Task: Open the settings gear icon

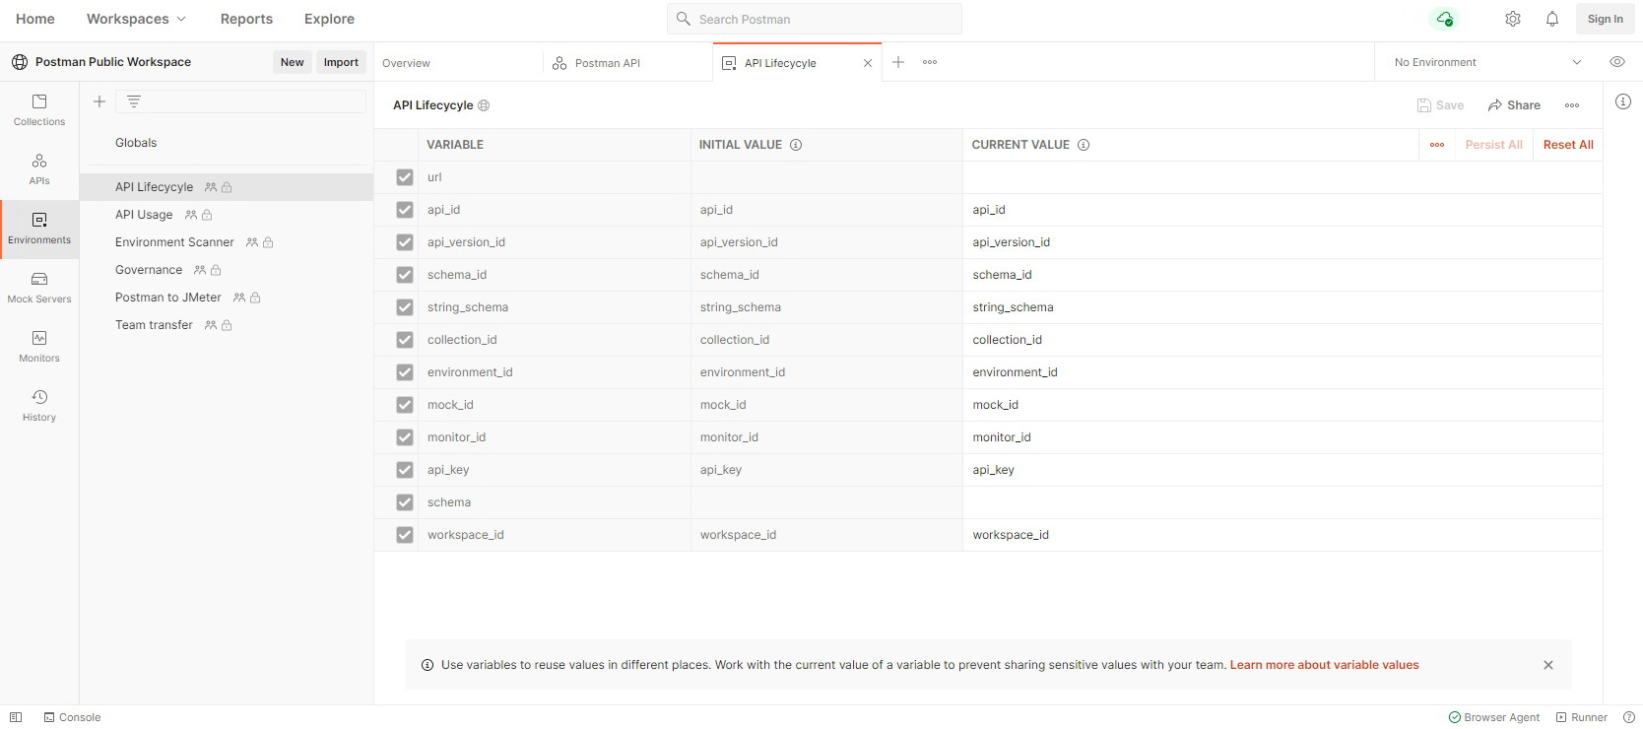Action: click(x=1513, y=19)
